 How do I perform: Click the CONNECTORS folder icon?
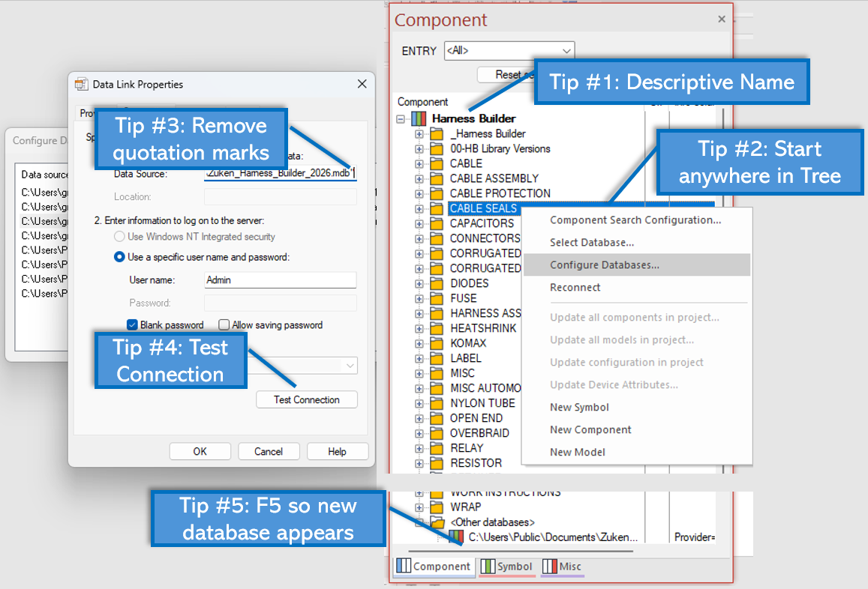point(437,238)
